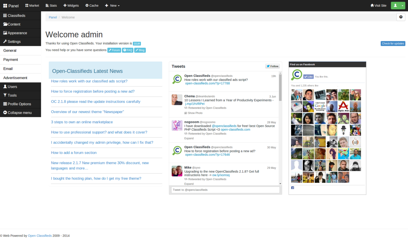Viewport: 408px width, 249px height.
Task: Open the FAQ help button
Action: (127, 50)
